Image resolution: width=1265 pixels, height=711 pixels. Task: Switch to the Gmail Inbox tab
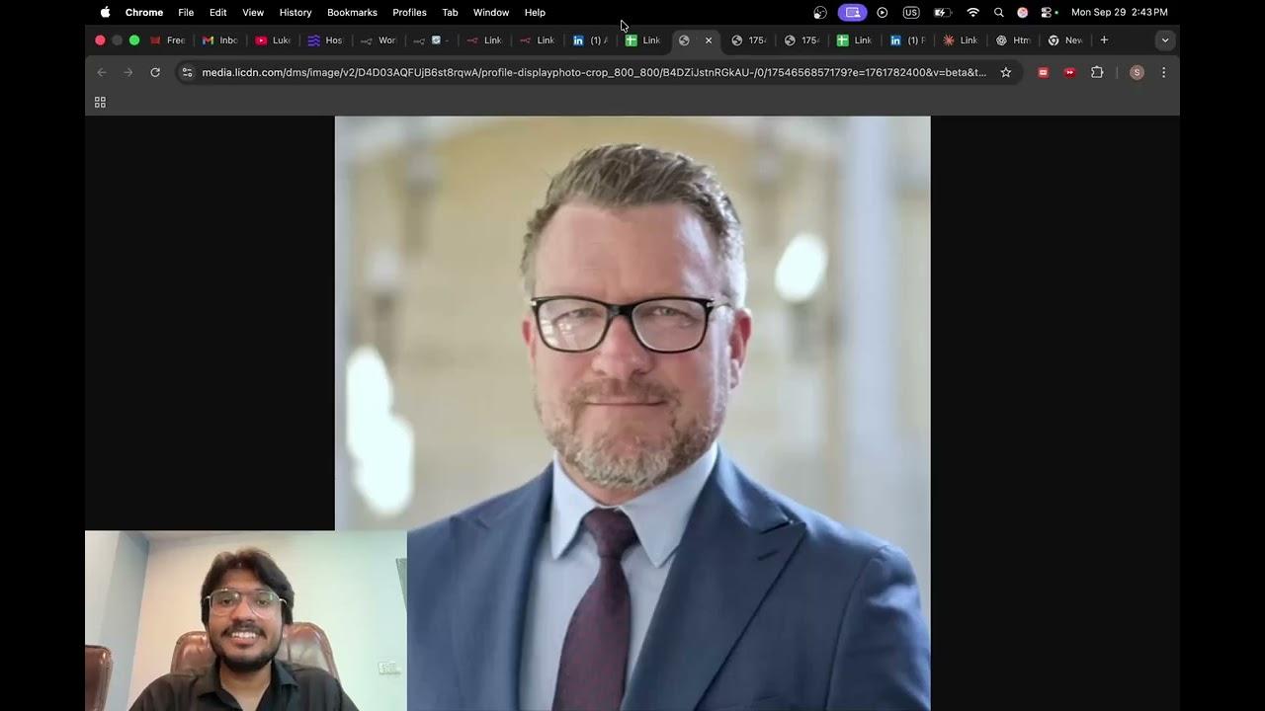pyautogui.click(x=220, y=40)
